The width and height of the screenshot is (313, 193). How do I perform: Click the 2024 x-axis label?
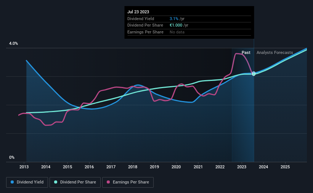pos(263,167)
